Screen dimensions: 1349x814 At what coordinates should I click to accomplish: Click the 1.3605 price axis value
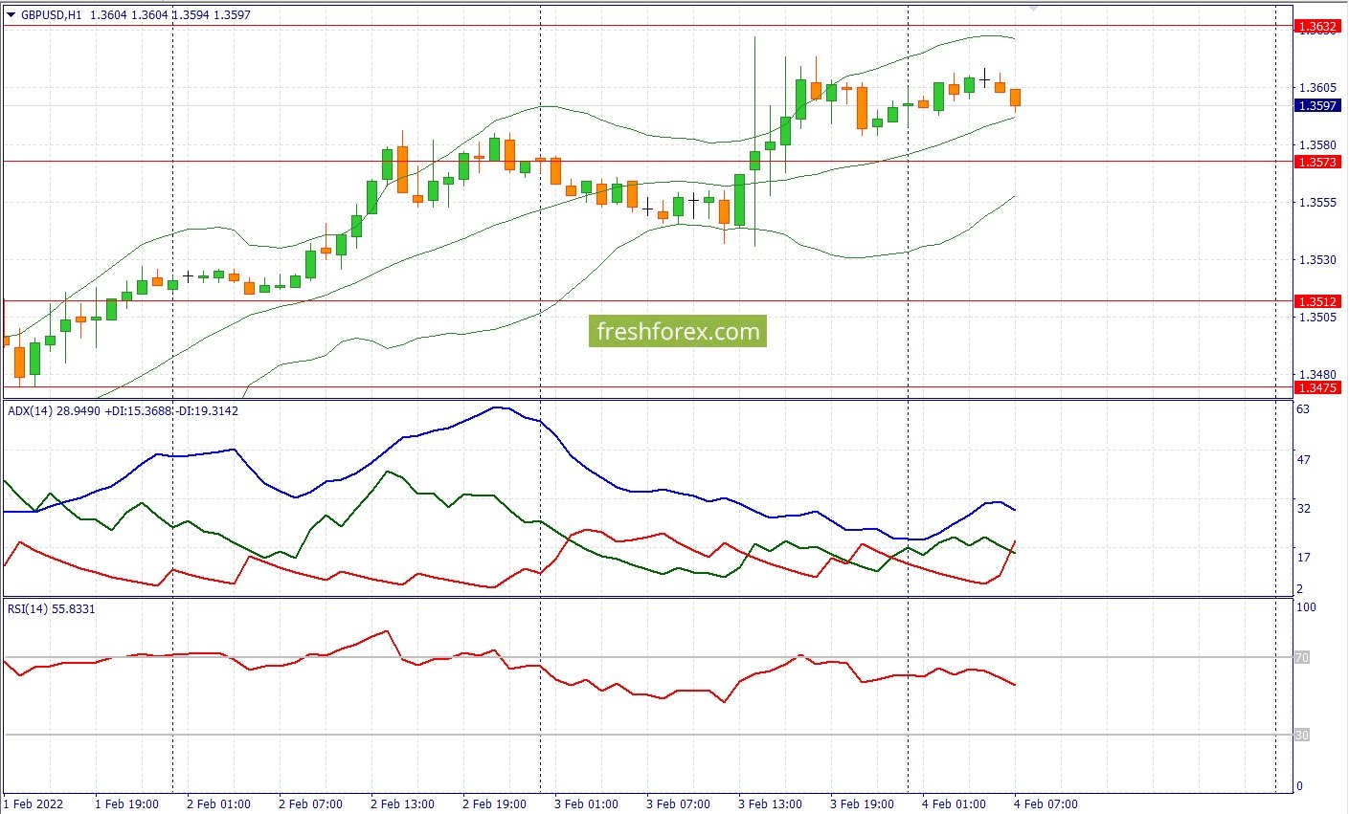[x=1317, y=88]
